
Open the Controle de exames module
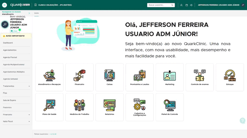click(x=200, y=77)
